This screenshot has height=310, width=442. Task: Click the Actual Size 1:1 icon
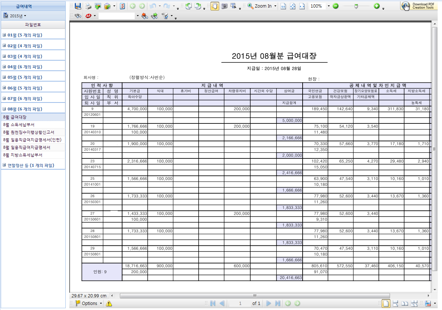pyautogui.click(x=283, y=6)
